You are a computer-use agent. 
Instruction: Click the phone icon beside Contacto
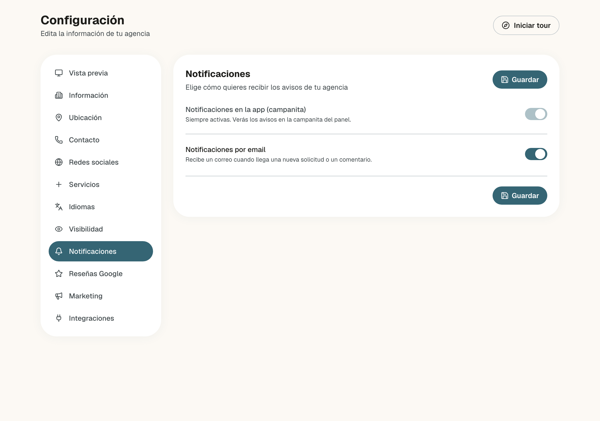click(x=59, y=140)
